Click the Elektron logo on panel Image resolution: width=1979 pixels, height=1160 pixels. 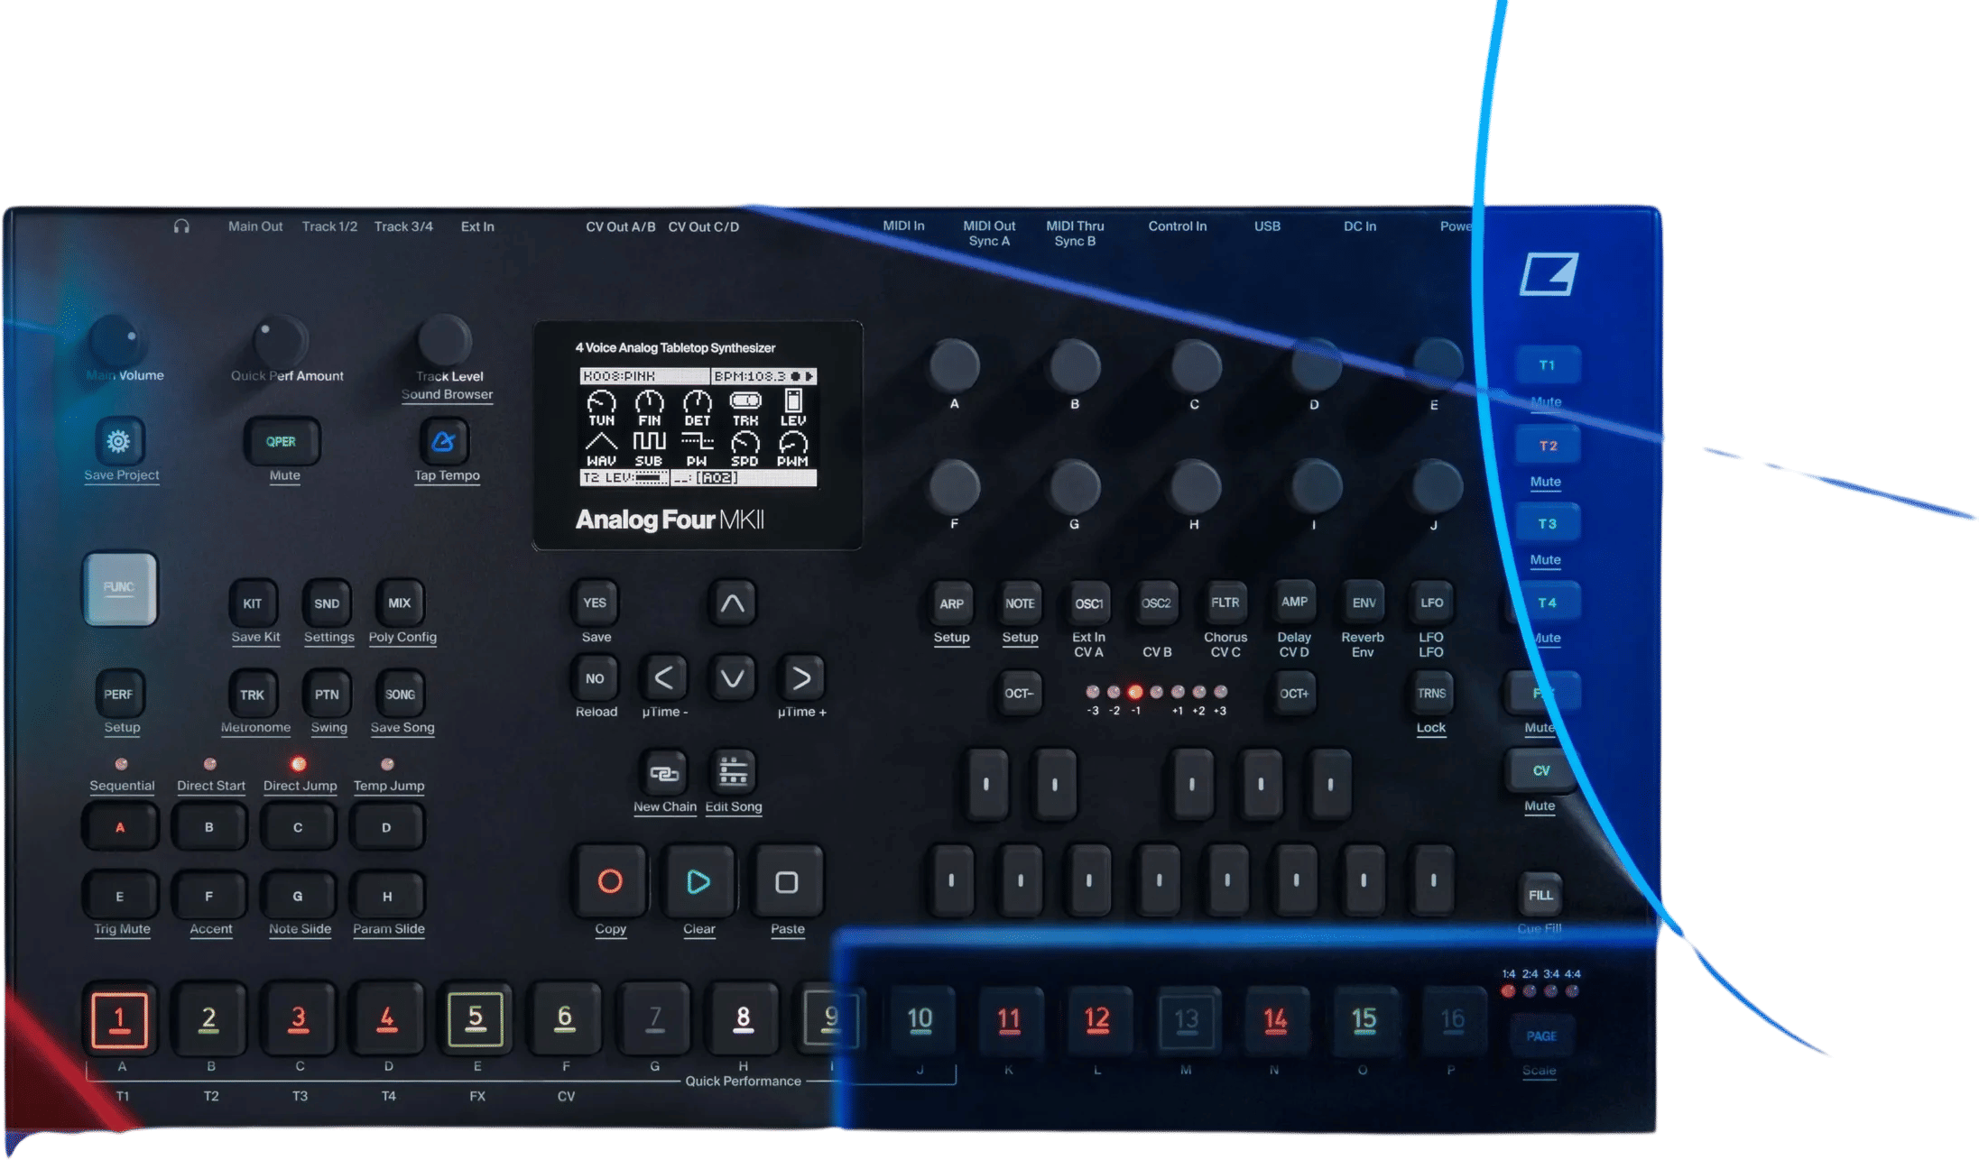(1549, 273)
